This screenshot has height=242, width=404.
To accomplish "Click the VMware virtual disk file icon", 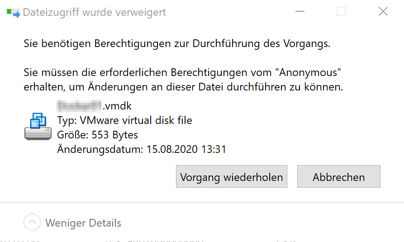I will click(x=38, y=127).
